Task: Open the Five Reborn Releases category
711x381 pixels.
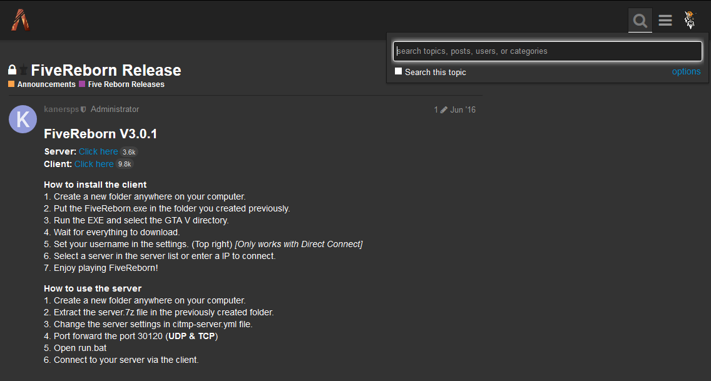Action: pyautogui.click(x=126, y=84)
